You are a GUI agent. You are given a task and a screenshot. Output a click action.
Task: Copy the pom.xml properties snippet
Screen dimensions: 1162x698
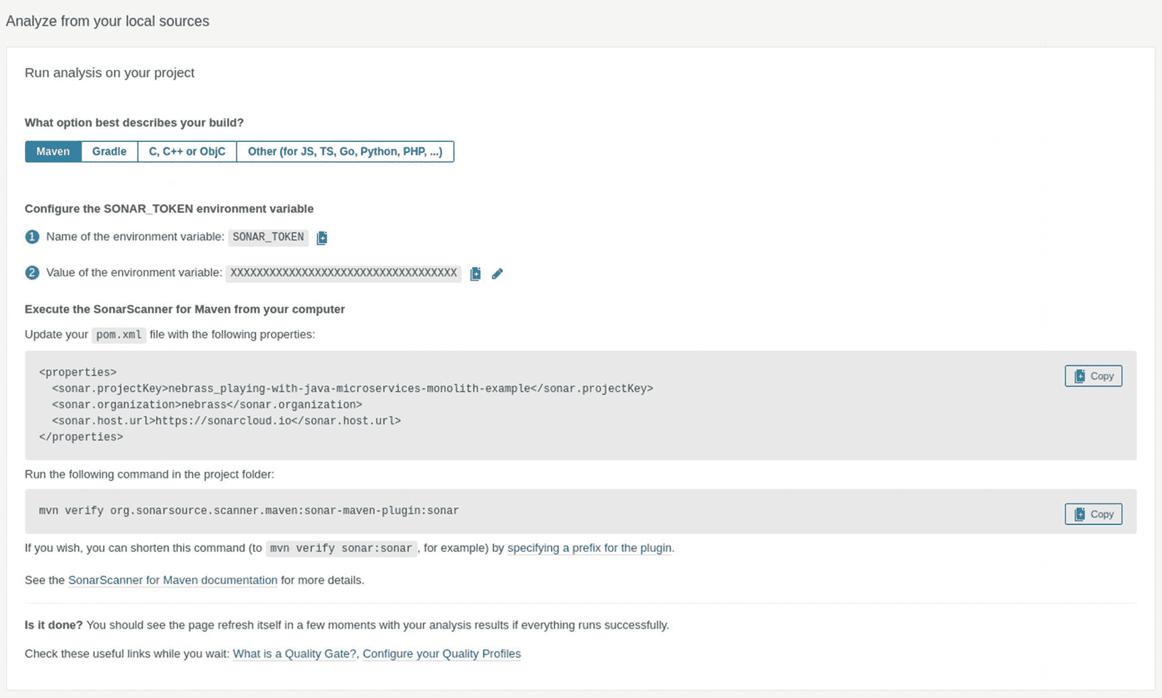click(x=1093, y=376)
